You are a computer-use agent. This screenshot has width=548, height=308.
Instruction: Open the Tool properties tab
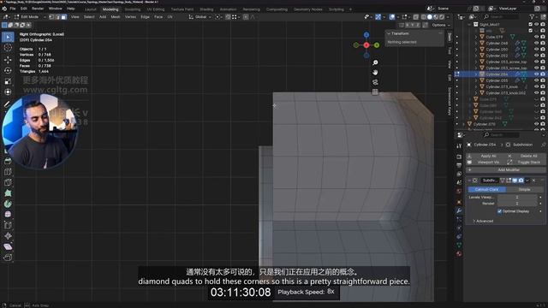tap(459, 146)
